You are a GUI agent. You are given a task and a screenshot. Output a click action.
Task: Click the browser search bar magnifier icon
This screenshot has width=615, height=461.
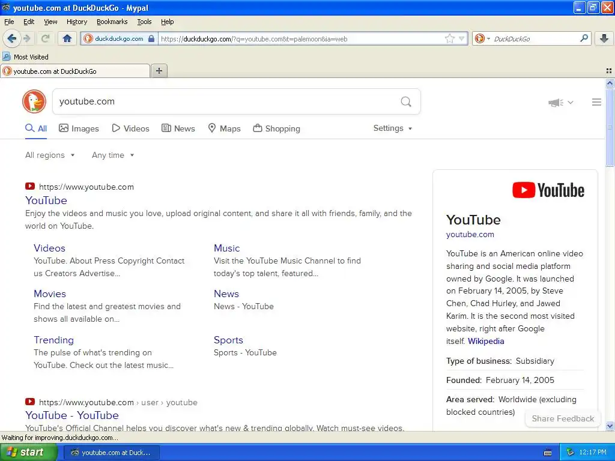coord(584,38)
